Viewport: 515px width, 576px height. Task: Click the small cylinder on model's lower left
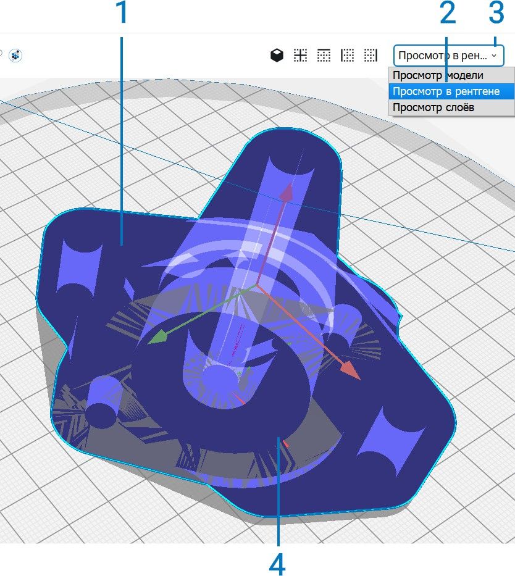[104, 403]
